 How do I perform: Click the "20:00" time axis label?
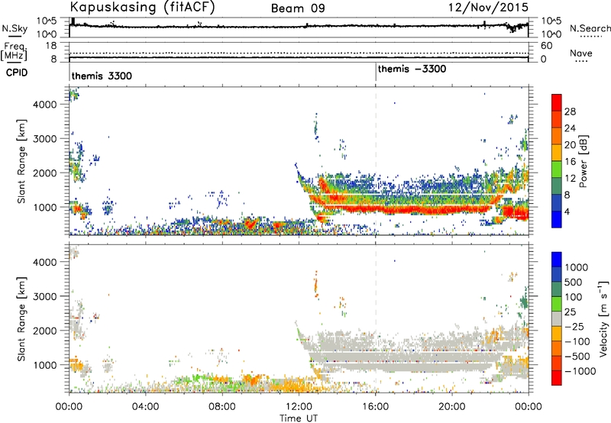tap(451, 407)
